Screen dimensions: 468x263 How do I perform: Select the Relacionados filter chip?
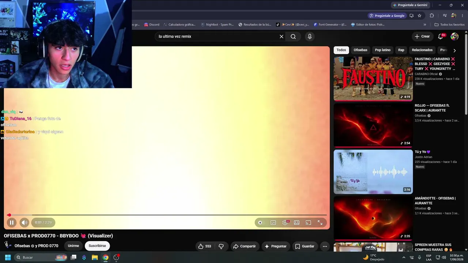422,50
